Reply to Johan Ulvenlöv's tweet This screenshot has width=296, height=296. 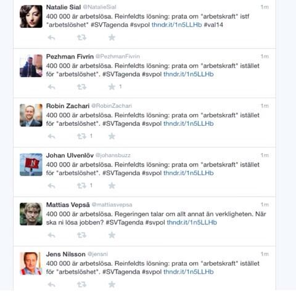51,186
